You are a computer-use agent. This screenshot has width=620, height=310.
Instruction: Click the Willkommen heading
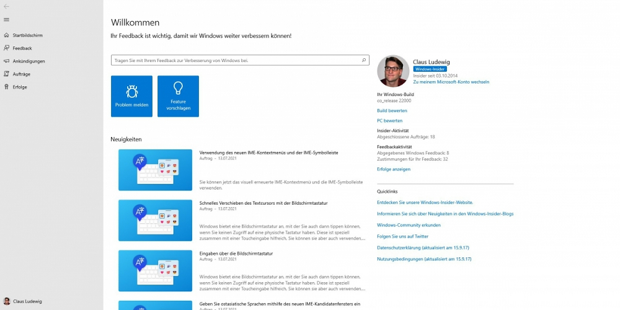click(135, 22)
